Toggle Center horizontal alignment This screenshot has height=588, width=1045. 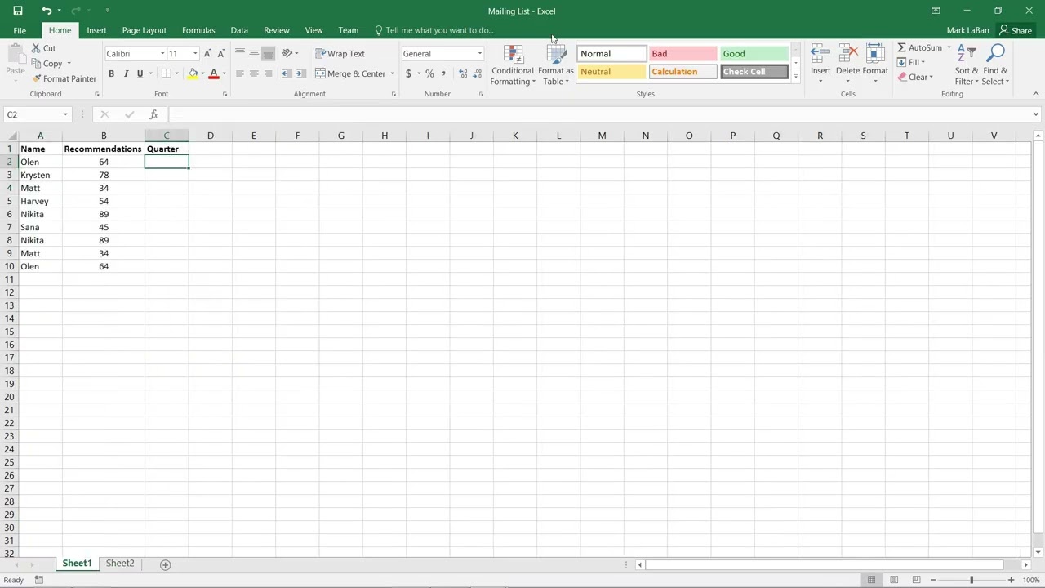click(x=254, y=73)
